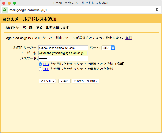The image size is (162, 133).
Task: Close the window with red button
Action: (4, 3)
